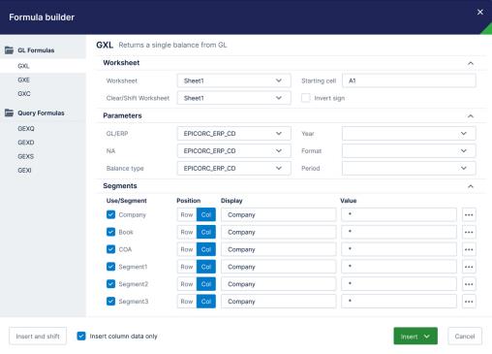Open the ellipsis menu for Company value
Viewport: 492px width, 354px height.
(x=469, y=214)
